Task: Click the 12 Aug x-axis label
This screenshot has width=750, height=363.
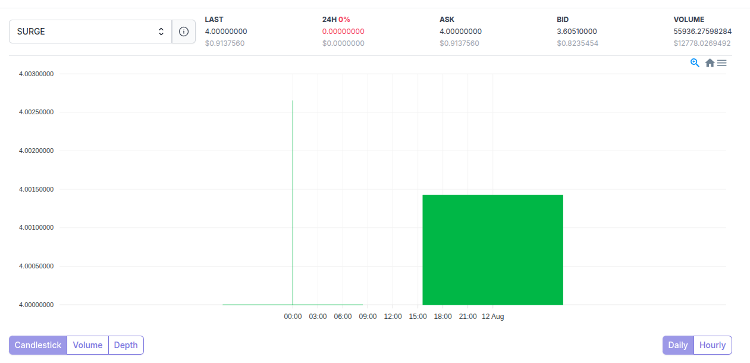Action: tap(493, 317)
